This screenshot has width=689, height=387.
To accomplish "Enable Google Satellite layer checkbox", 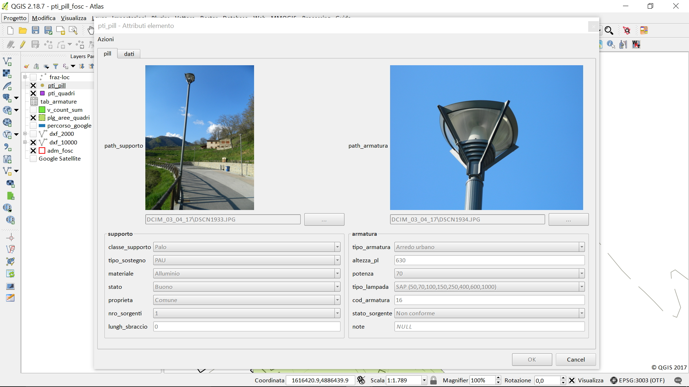I will pos(33,159).
